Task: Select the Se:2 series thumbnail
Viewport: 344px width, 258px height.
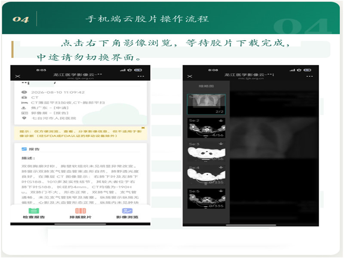Action: pyautogui.click(x=206, y=128)
